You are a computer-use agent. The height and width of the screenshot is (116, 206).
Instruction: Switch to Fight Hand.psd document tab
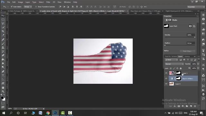(x=179, y=11)
